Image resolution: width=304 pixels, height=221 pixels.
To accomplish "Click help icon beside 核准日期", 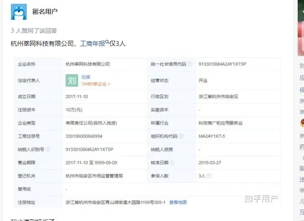I will click(172, 163).
